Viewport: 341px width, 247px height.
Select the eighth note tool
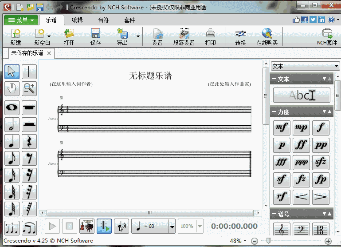(12, 158)
